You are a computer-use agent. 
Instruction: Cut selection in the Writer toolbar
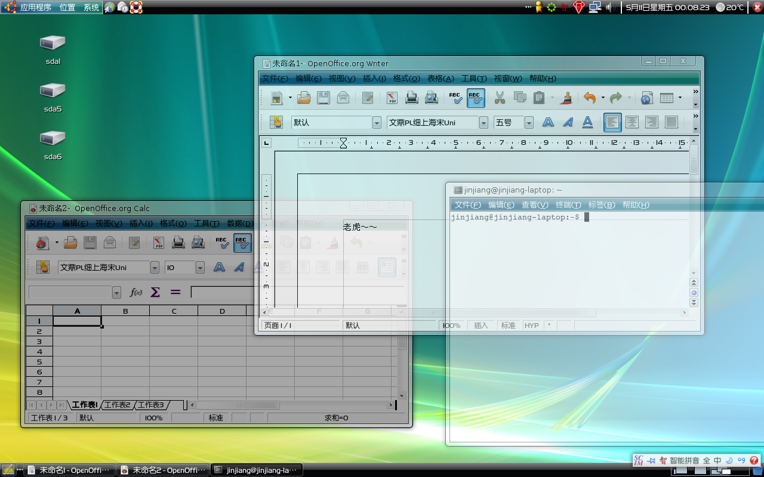[x=500, y=98]
